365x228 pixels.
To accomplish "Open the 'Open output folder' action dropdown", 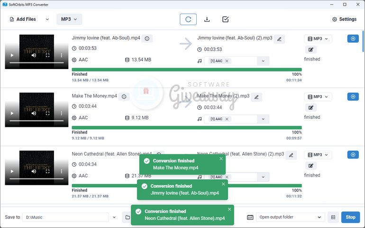I will 291,217.
